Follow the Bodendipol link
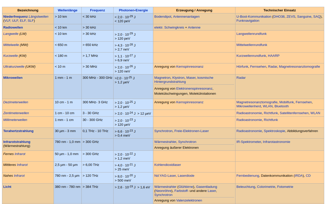 (x=163, y=17)
